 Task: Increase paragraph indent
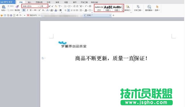(x=77, y=6)
